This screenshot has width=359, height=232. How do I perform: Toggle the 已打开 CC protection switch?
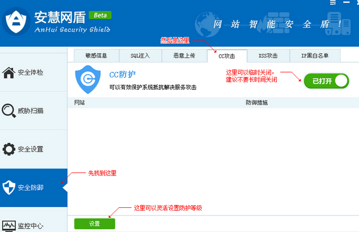click(x=326, y=81)
